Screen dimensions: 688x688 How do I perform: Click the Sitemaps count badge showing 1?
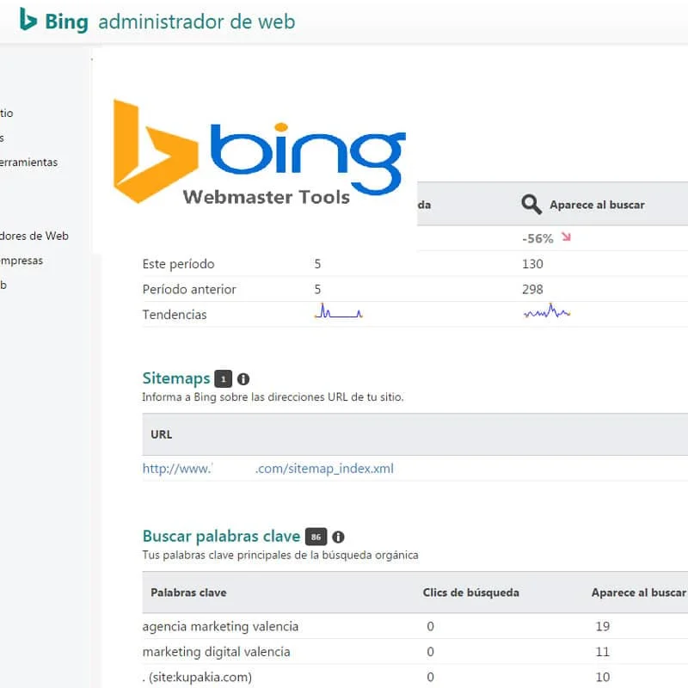(x=223, y=378)
